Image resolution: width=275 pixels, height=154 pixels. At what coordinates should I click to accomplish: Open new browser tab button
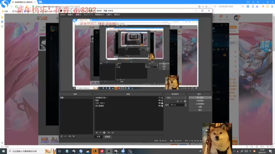[x=40, y=2]
